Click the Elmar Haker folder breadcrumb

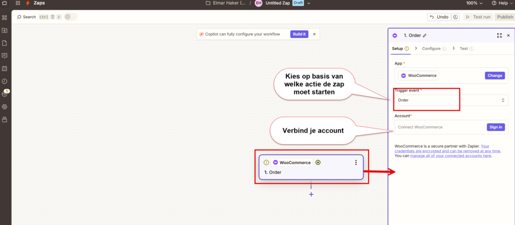(229, 3)
